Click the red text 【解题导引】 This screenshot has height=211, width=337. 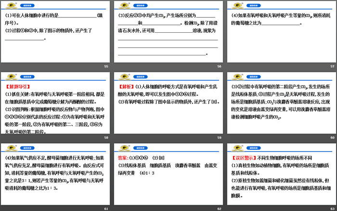pos(18,87)
